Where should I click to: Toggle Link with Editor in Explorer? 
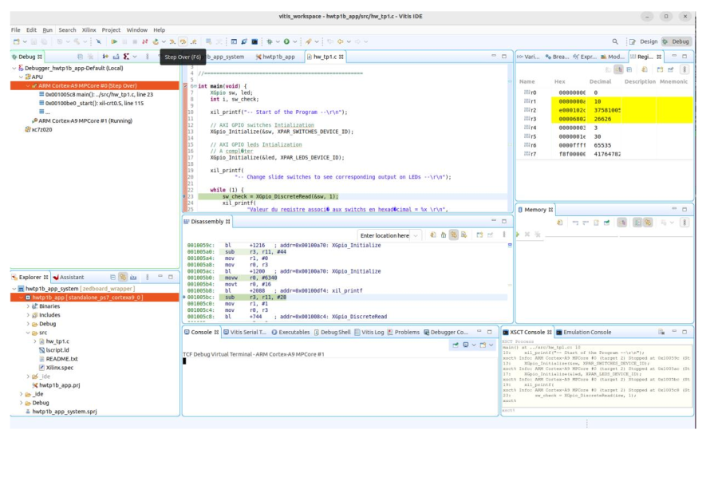123,277
